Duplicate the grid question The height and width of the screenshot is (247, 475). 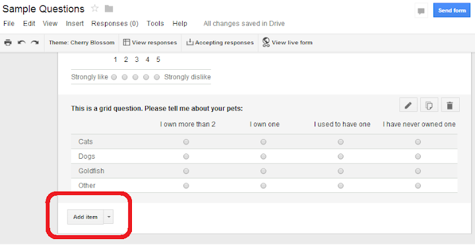(x=429, y=105)
